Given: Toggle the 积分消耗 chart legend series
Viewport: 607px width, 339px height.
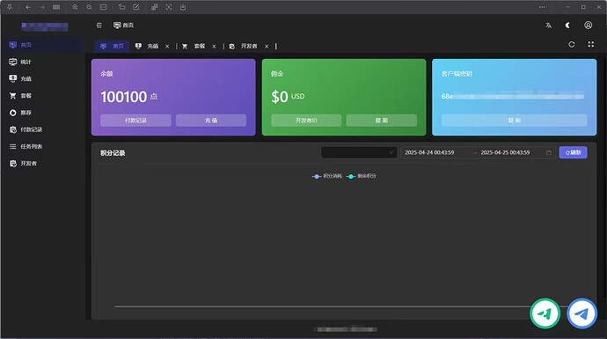Looking at the screenshot, I should pyautogui.click(x=327, y=176).
